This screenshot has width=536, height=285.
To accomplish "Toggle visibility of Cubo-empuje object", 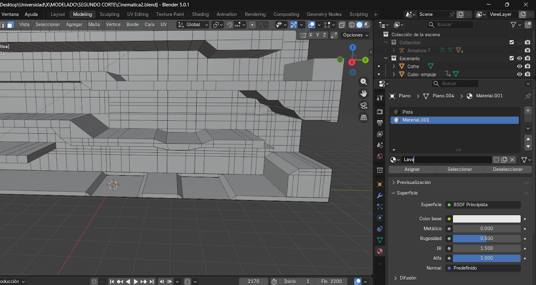I will pyautogui.click(x=519, y=74).
